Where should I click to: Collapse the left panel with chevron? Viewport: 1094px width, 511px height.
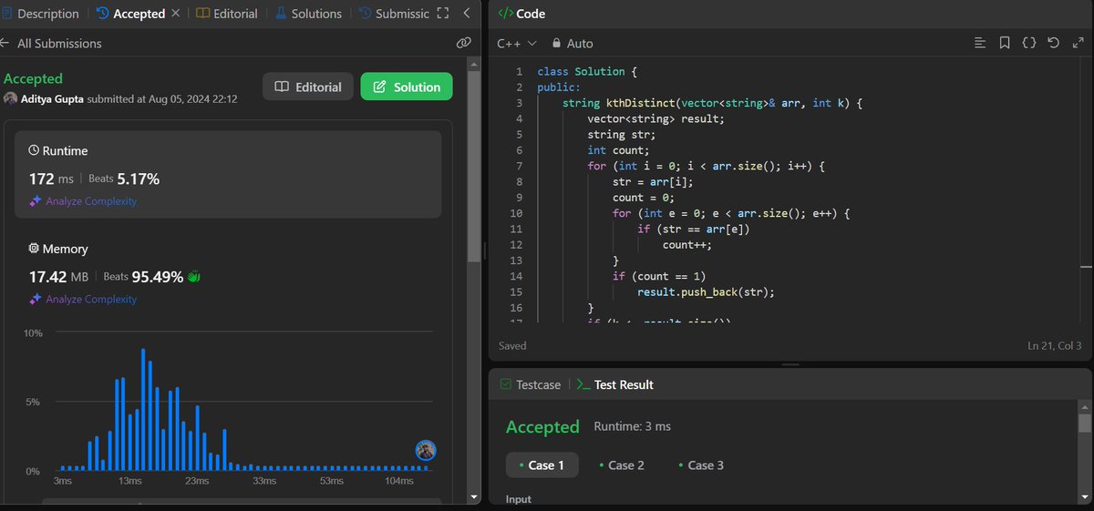(467, 14)
